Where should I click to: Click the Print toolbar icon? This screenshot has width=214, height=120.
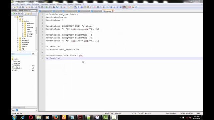point(32,7)
